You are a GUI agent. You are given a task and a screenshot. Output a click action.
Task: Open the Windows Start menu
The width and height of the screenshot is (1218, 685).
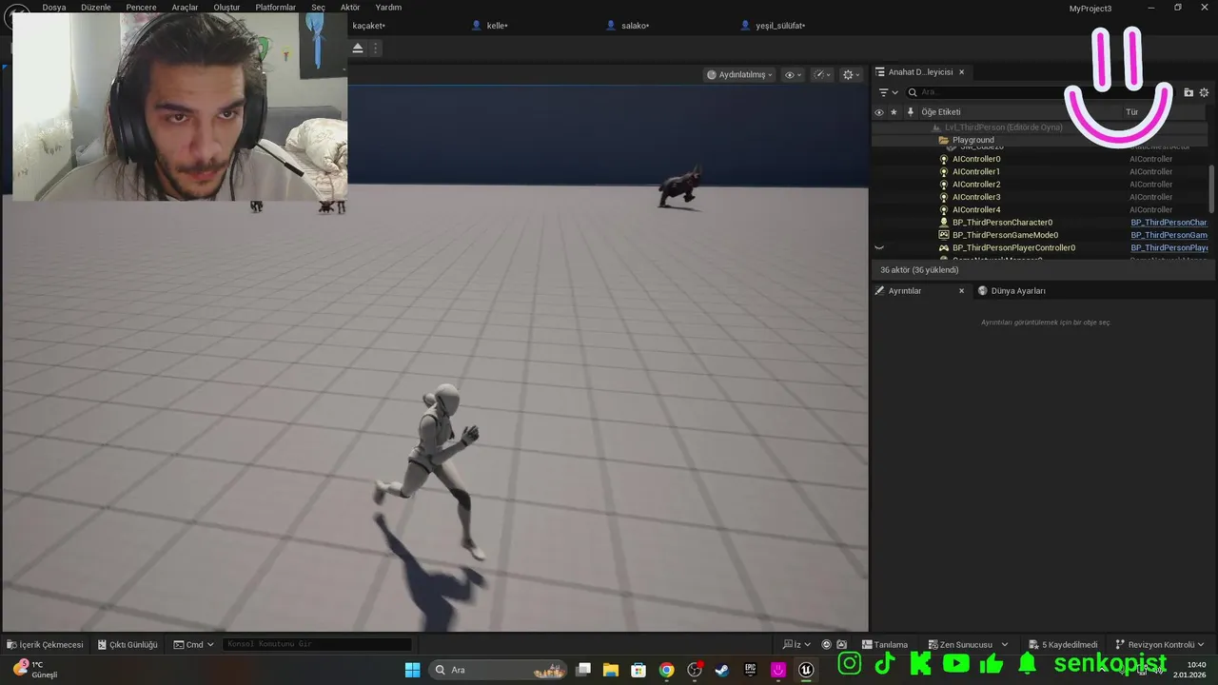coord(412,670)
